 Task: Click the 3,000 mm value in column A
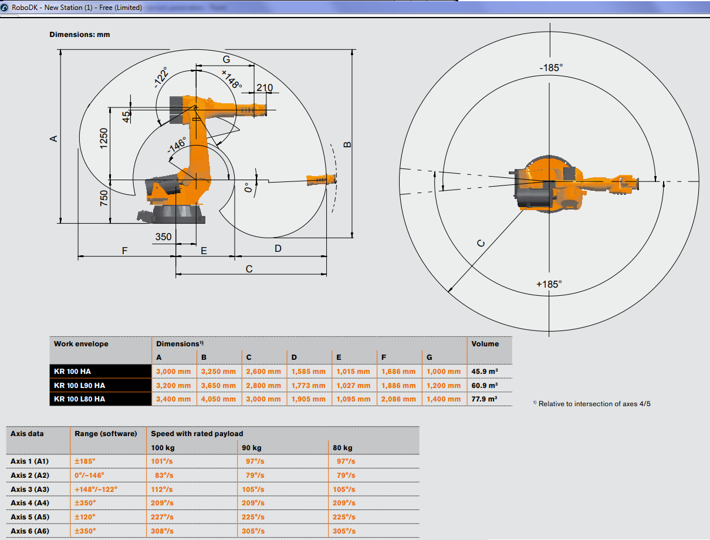(x=173, y=372)
